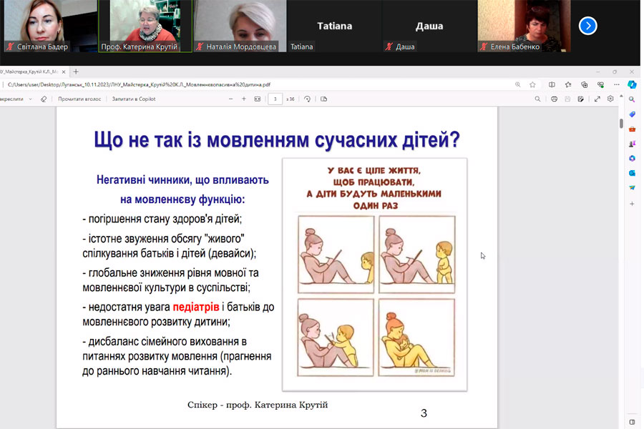
Task: Click the PDF zoom in plus button
Action: (244, 99)
